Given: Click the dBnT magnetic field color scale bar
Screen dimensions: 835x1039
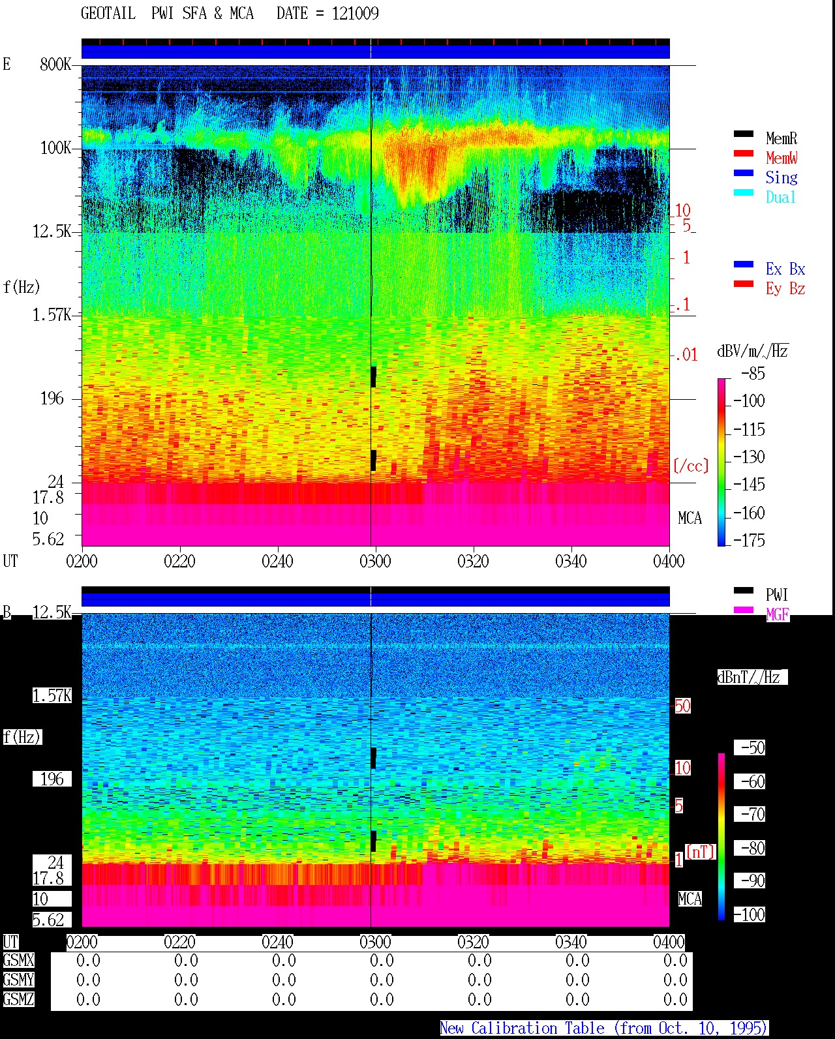Looking at the screenshot, I should (x=721, y=837).
